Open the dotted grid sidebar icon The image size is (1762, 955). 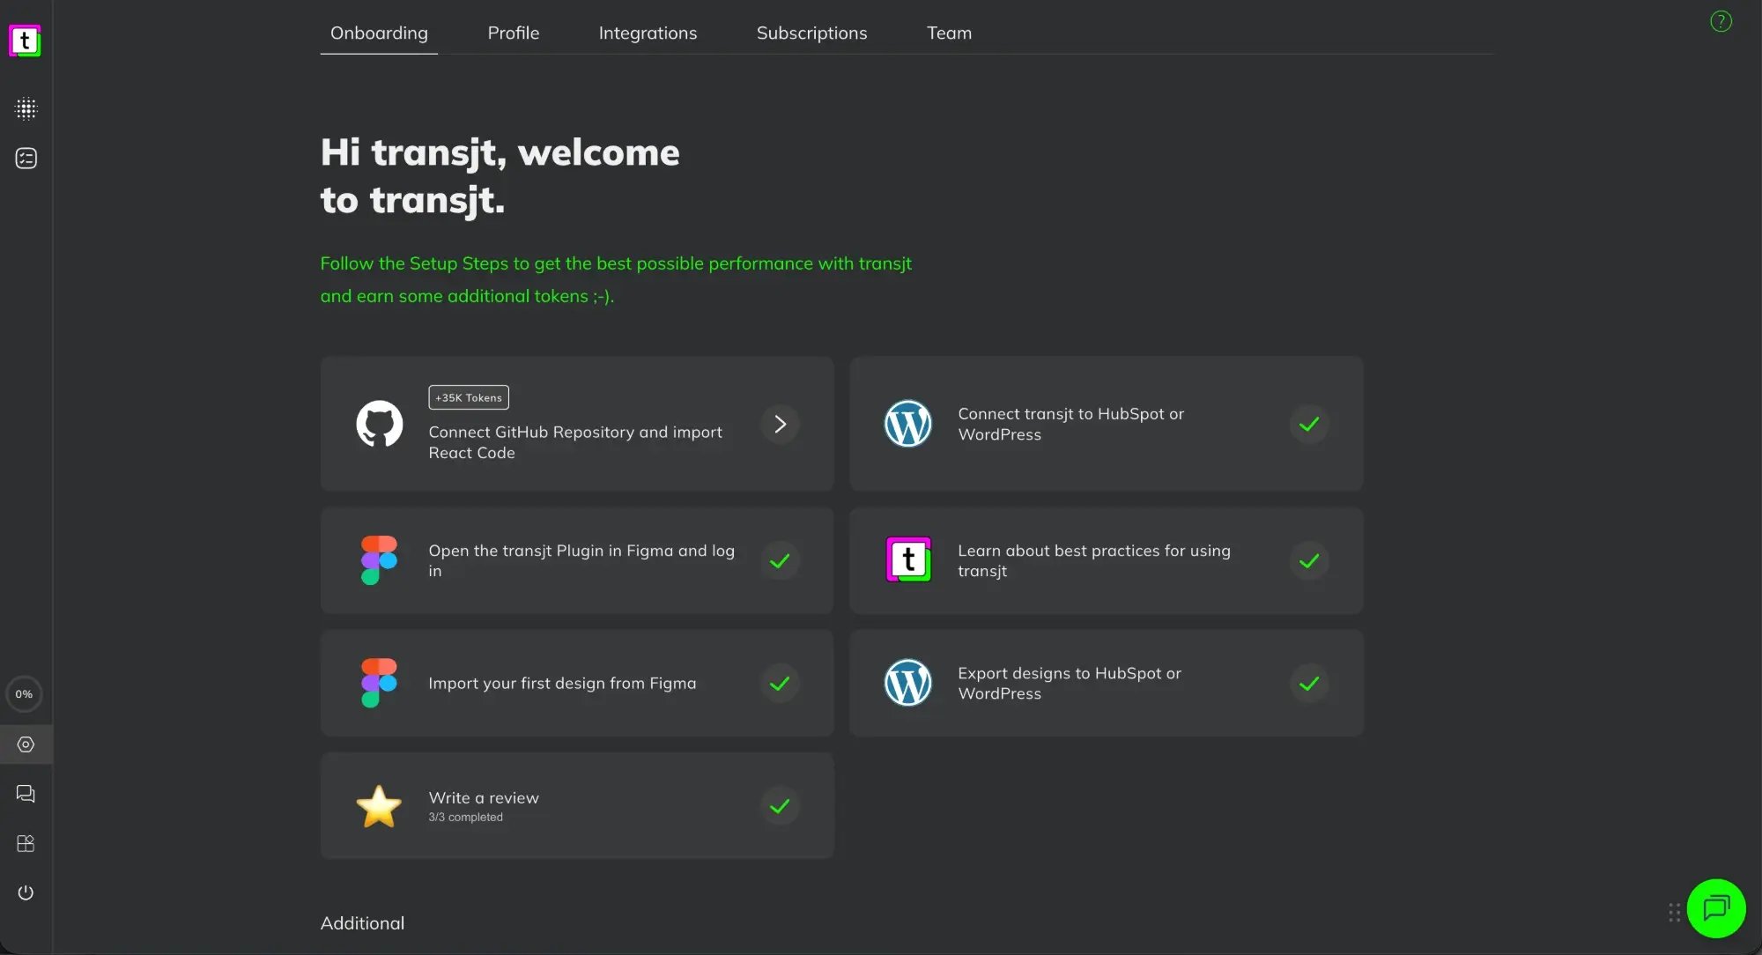tap(26, 108)
